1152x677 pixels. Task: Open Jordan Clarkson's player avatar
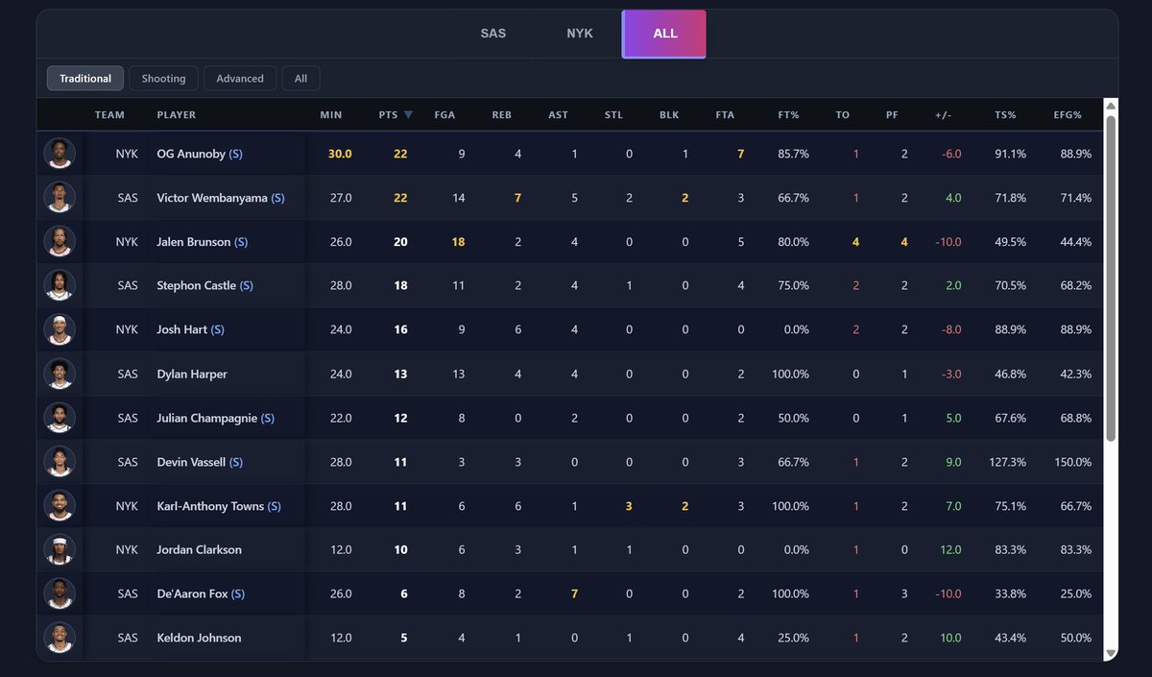[x=60, y=549]
